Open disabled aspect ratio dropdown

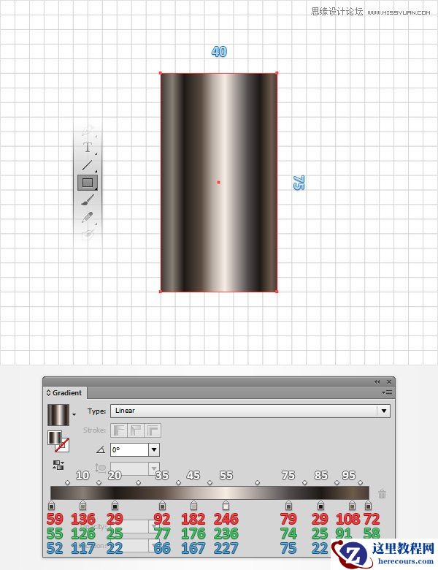[154, 468]
